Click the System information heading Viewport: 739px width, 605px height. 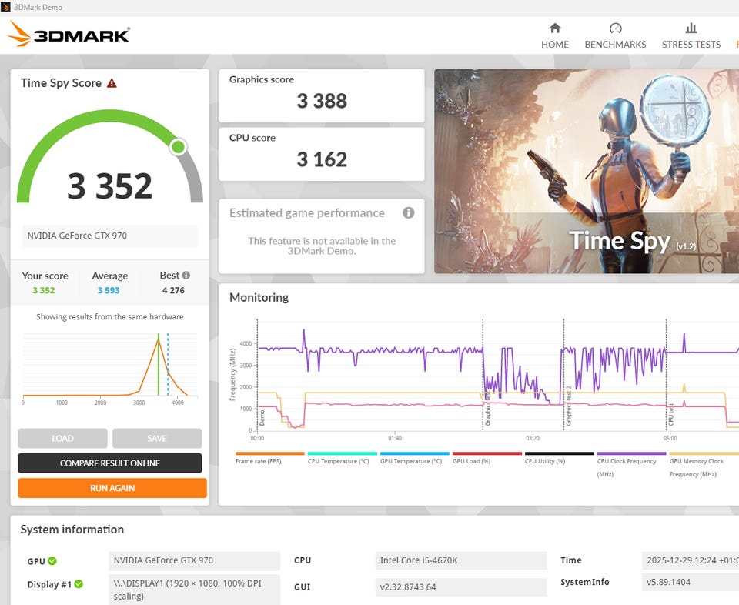(72, 530)
